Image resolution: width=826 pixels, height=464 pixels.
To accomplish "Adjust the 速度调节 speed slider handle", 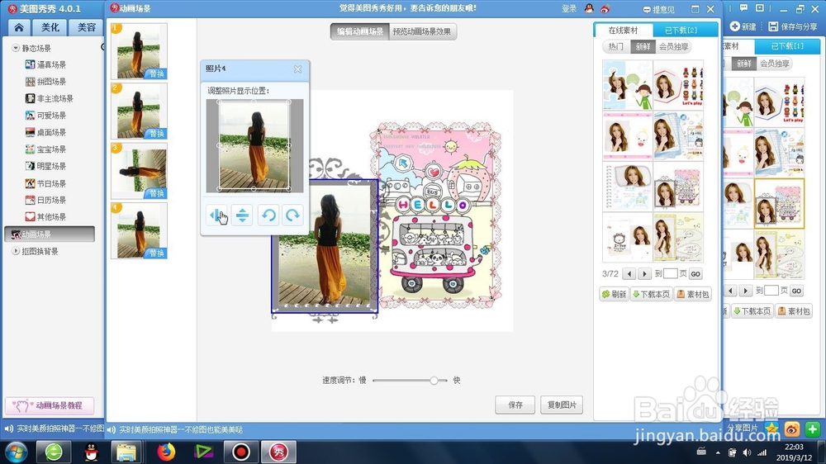I will pos(434,381).
